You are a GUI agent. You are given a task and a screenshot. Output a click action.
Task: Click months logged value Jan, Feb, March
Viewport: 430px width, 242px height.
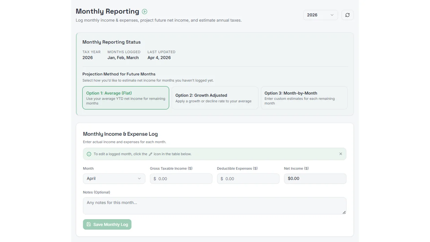[x=123, y=57]
